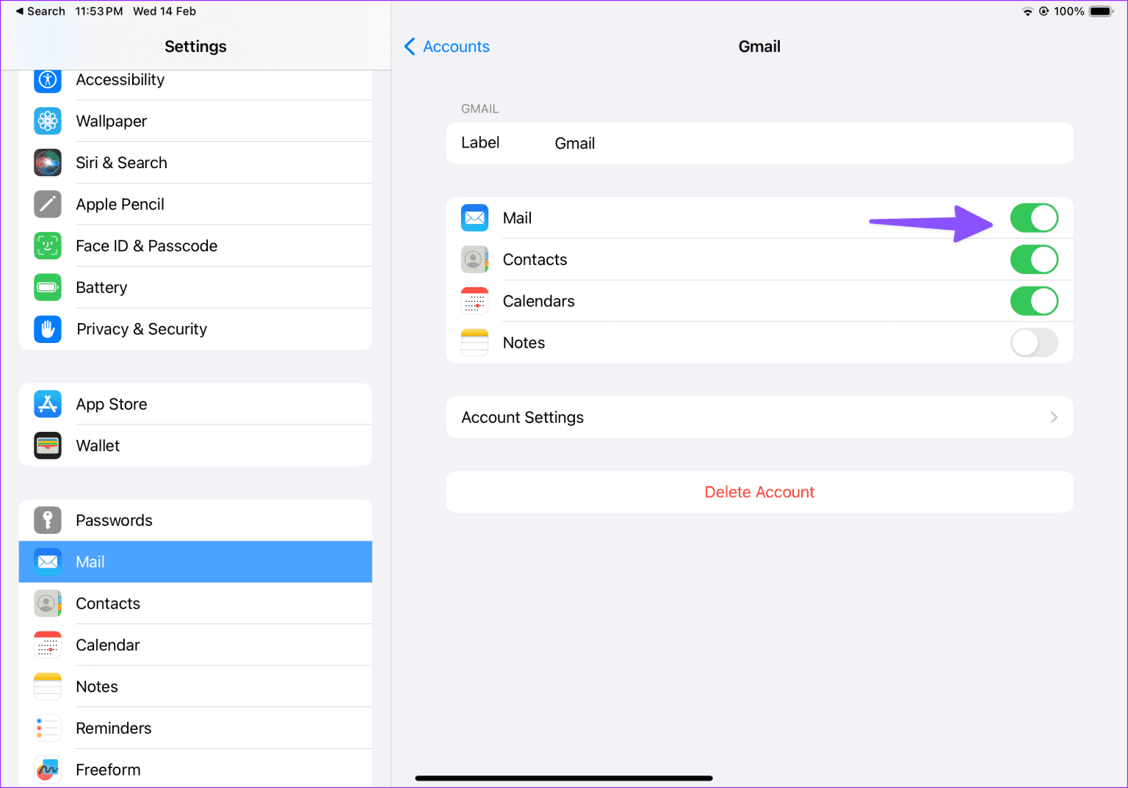Tap the Wallet icon
This screenshot has width=1128, height=788.
(x=48, y=446)
